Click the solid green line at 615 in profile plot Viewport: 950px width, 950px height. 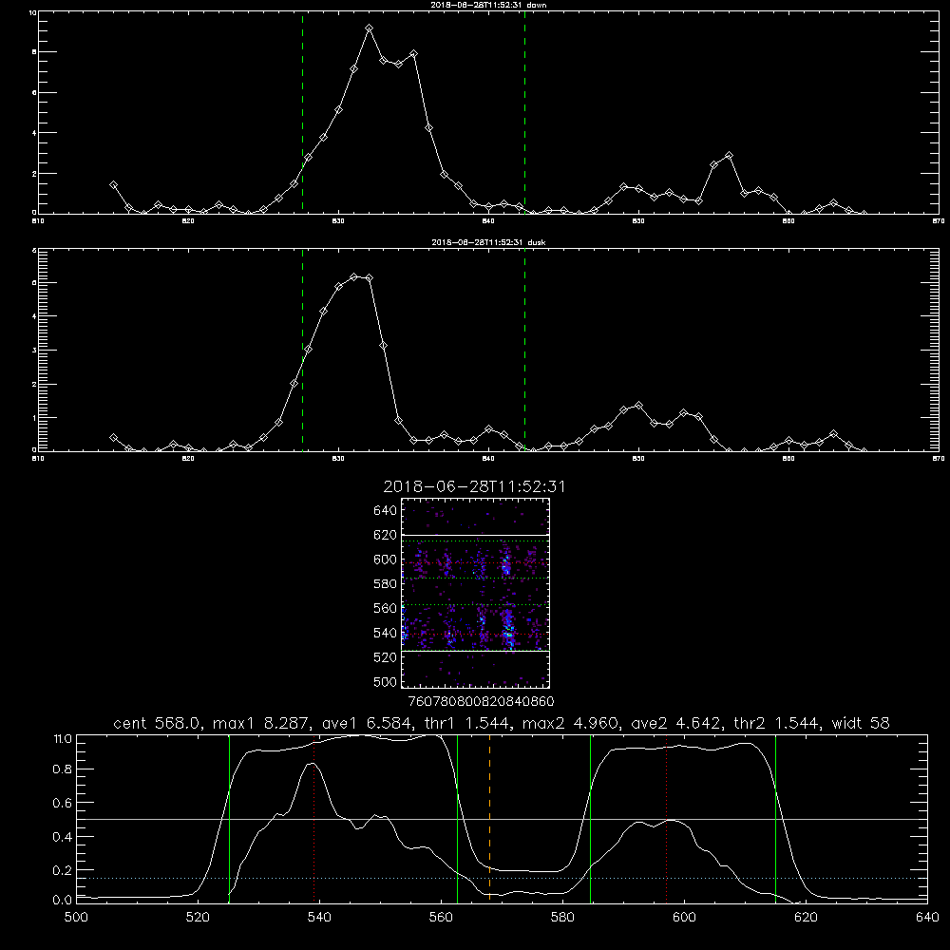coord(775,819)
